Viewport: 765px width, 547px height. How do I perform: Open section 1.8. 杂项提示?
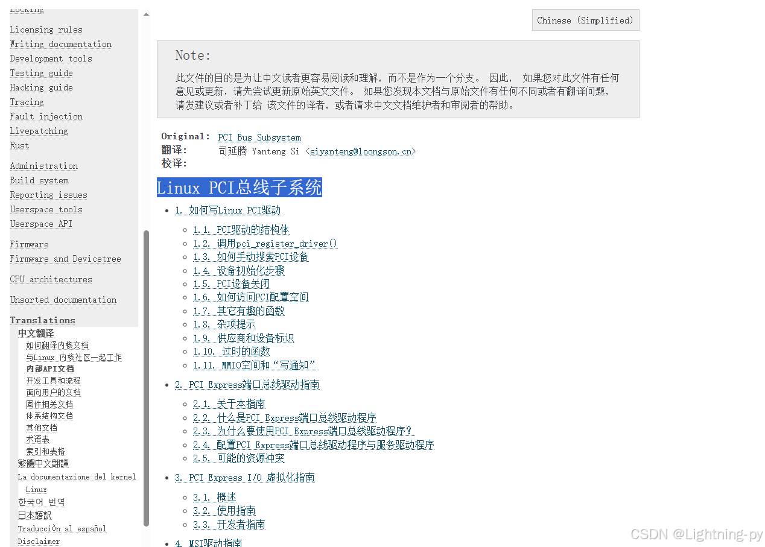tap(224, 324)
